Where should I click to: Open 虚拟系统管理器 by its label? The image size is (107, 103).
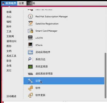44,74
